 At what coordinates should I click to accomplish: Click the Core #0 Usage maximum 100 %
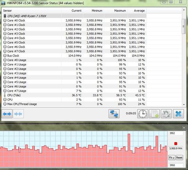[122, 60]
